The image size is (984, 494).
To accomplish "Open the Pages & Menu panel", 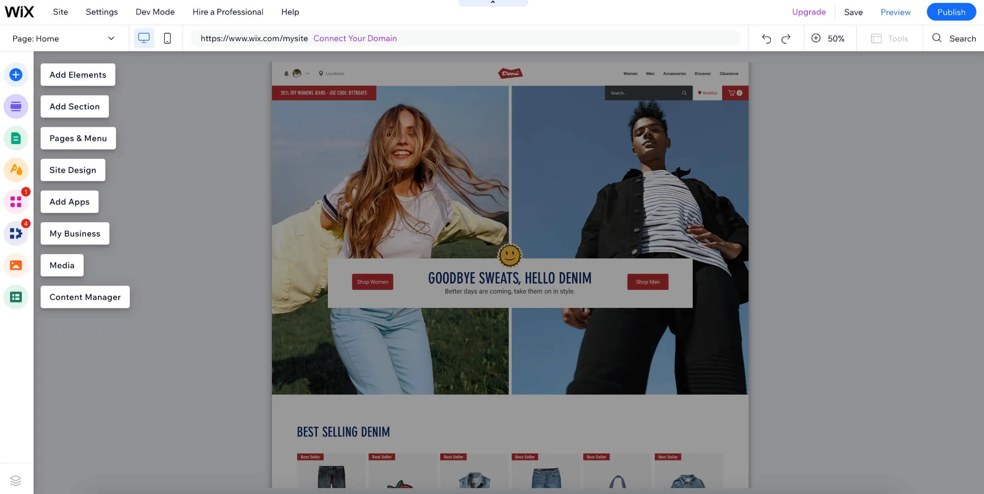I will tap(78, 138).
